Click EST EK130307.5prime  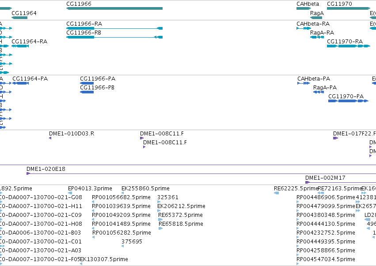pos(81,264)
